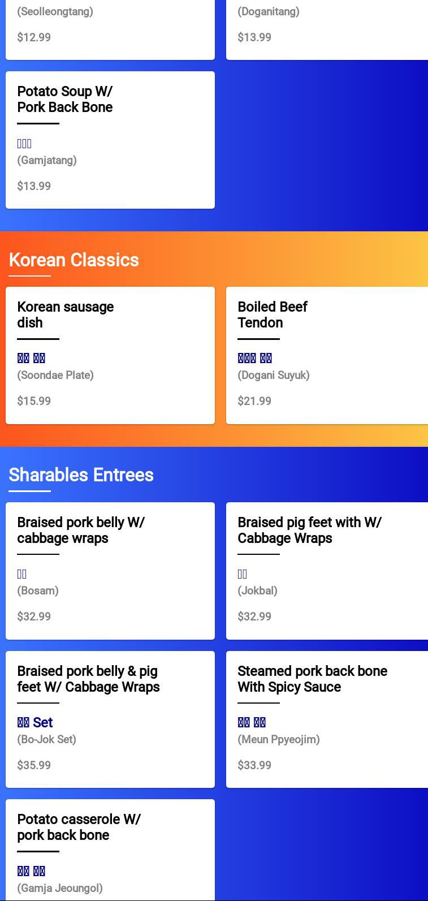Viewport: 428px width, 901px height.
Task: Click the (Meun Ppyeojim) subtitle
Action: pos(279,739)
